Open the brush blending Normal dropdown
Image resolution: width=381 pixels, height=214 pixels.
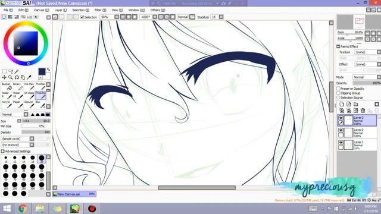(x=14, y=114)
